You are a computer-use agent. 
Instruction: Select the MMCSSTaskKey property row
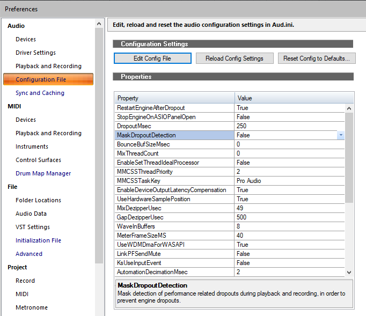[x=174, y=181]
